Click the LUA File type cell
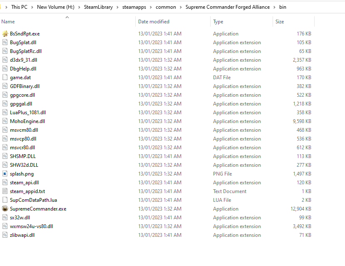345x266 pixels. [x=222, y=200]
